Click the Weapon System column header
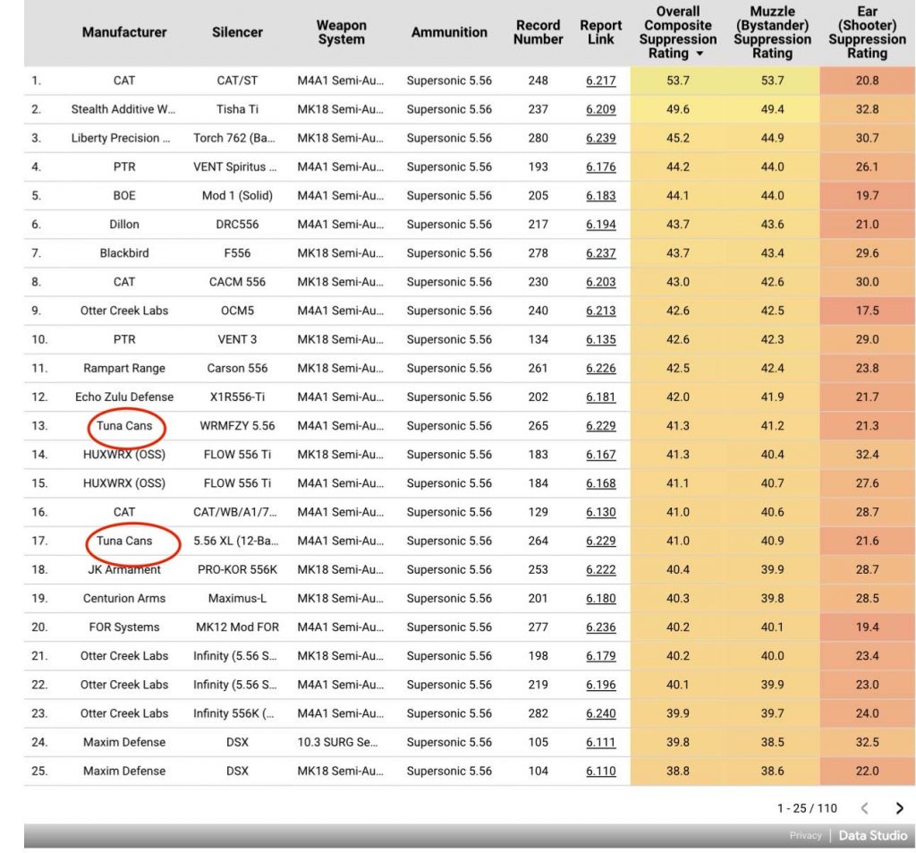 [x=342, y=32]
